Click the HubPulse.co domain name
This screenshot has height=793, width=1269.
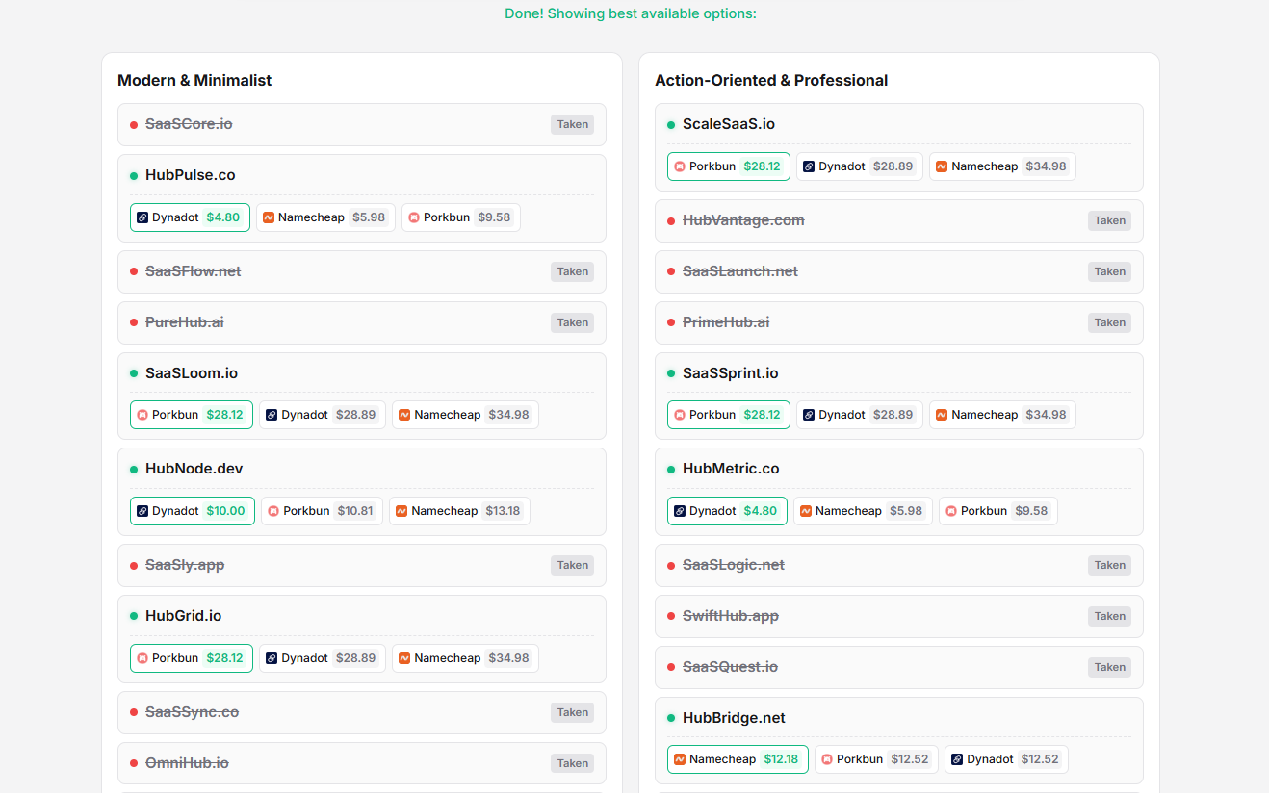pyautogui.click(x=191, y=175)
